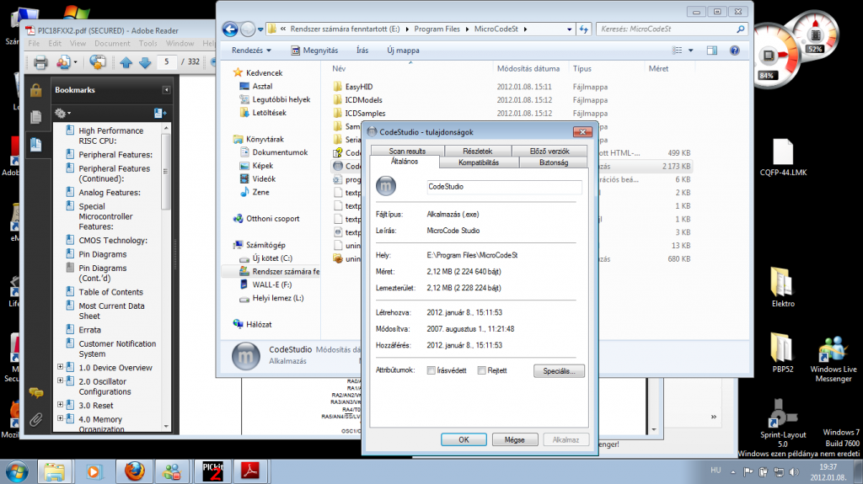Check the Rejtett checkbox
This screenshot has width=863, height=484.
click(x=481, y=370)
